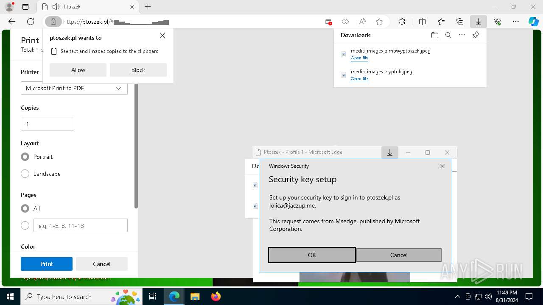Open volume control in system tray
This screenshot has width=543, height=305.
click(488, 297)
